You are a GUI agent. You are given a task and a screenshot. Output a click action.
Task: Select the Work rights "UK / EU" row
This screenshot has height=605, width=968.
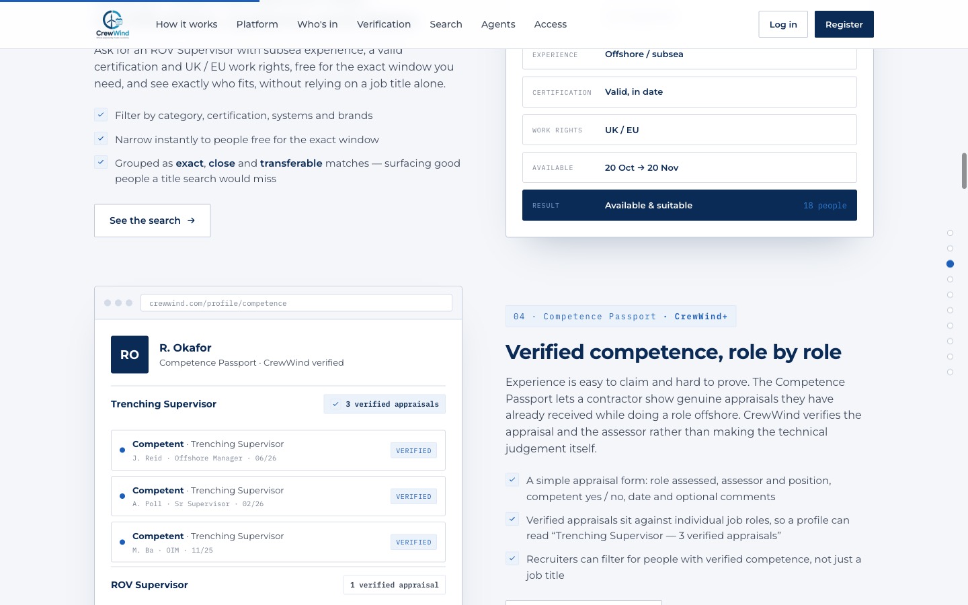[690, 130]
